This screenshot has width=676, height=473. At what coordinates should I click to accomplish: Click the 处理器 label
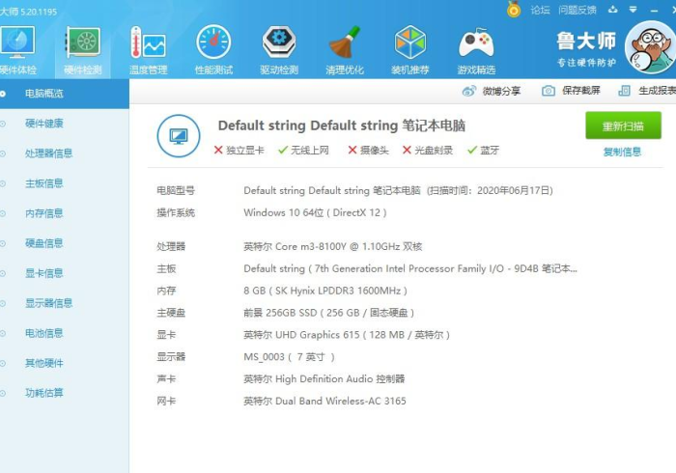coord(171,246)
